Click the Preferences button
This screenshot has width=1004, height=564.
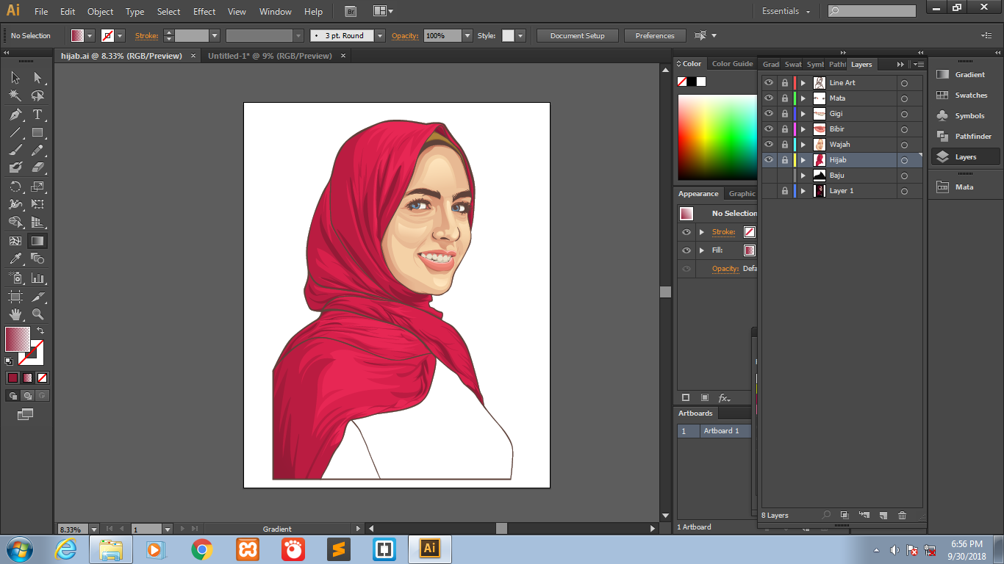(654, 35)
